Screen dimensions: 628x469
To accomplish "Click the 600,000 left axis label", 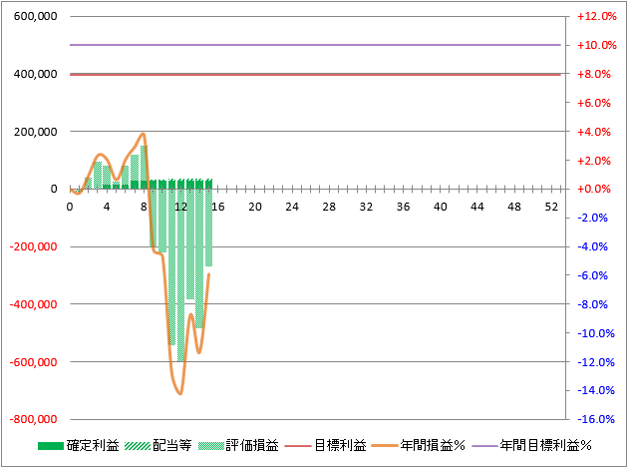I will click(35, 16).
